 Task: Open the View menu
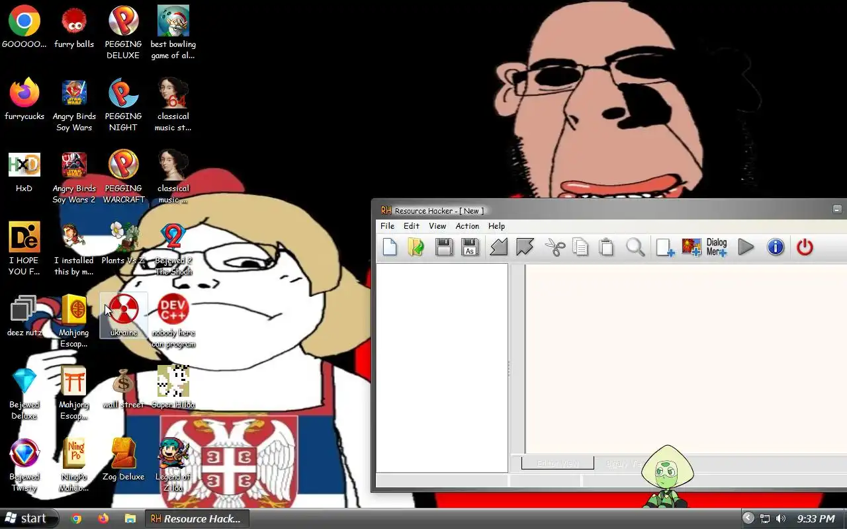[x=437, y=226]
